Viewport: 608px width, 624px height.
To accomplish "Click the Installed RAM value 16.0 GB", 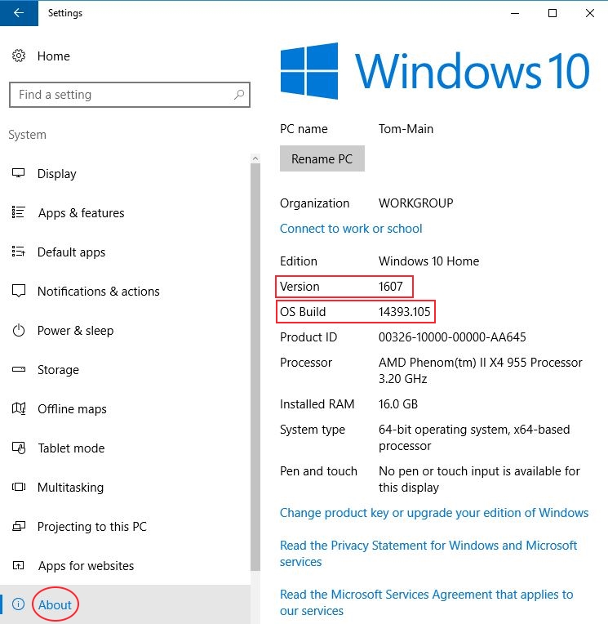I will pos(398,404).
